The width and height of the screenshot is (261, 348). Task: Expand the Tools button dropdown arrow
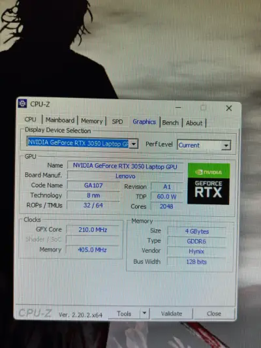coord(145,313)
